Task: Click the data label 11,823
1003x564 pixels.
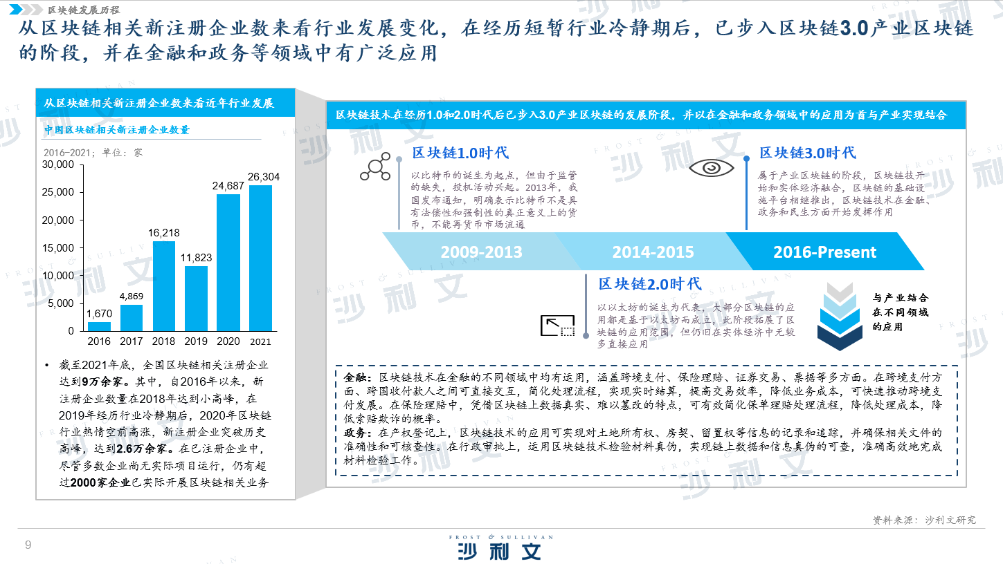Action: coord(196,258)
